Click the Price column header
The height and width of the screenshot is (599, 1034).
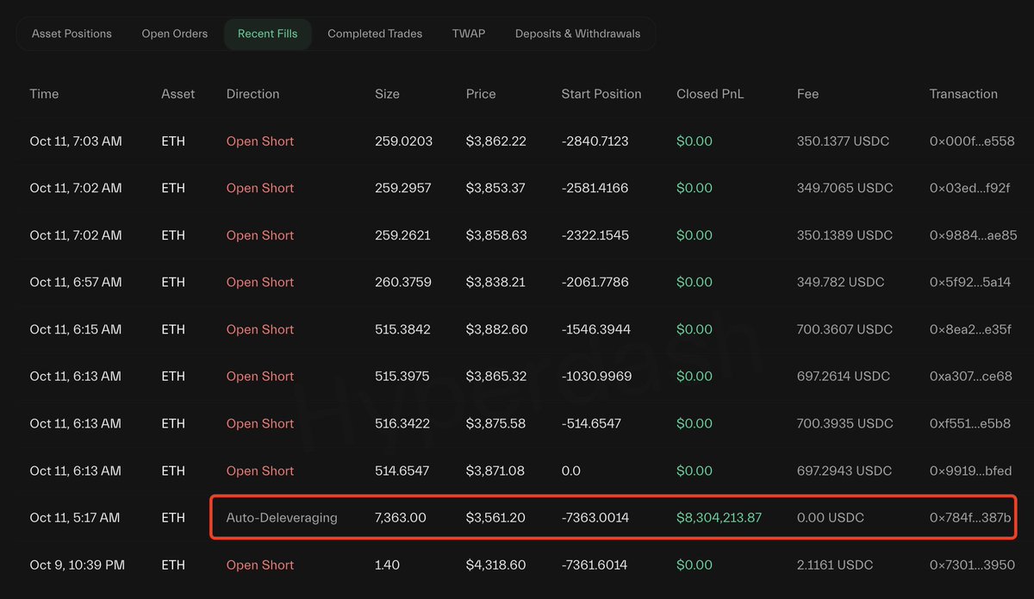(481, 94)
